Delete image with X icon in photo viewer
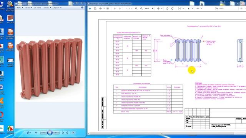 [73, 133]
